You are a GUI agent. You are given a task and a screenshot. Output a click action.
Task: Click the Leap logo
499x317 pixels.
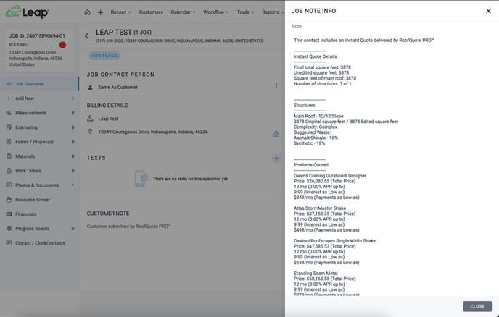(27, 12)
